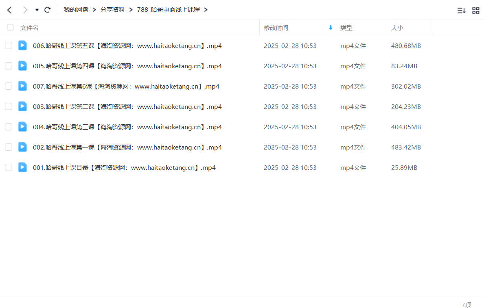Click the 788-哈哥电商线上课程 breadcrumb
Image resolution: width=484 pixels, height=308 pixels.
[x=168, y=10]
